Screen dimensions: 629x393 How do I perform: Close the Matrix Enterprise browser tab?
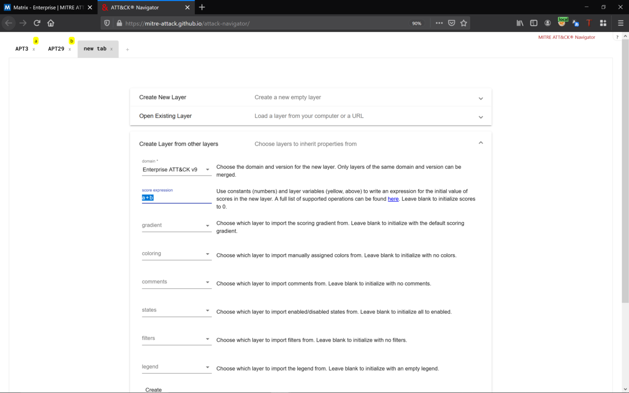click(x=90, y=7)
